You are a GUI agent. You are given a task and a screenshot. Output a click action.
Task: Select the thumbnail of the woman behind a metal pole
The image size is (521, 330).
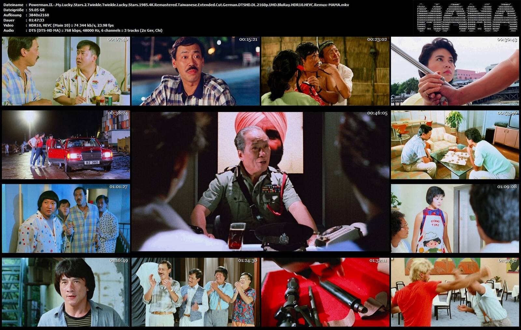click(455, 71)
